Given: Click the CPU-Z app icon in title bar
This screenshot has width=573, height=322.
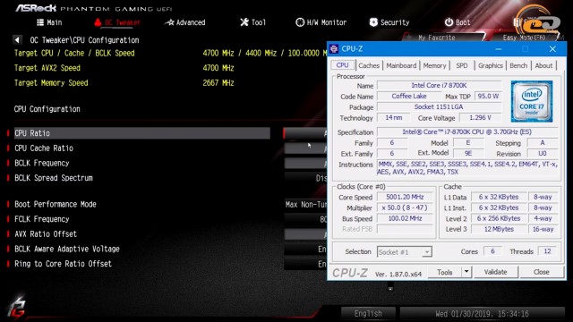Looking at the screenshot, I should coord(334,48).
